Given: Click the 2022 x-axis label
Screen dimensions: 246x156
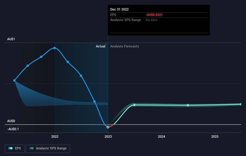Looking at the screenshot, I should 55,136.
